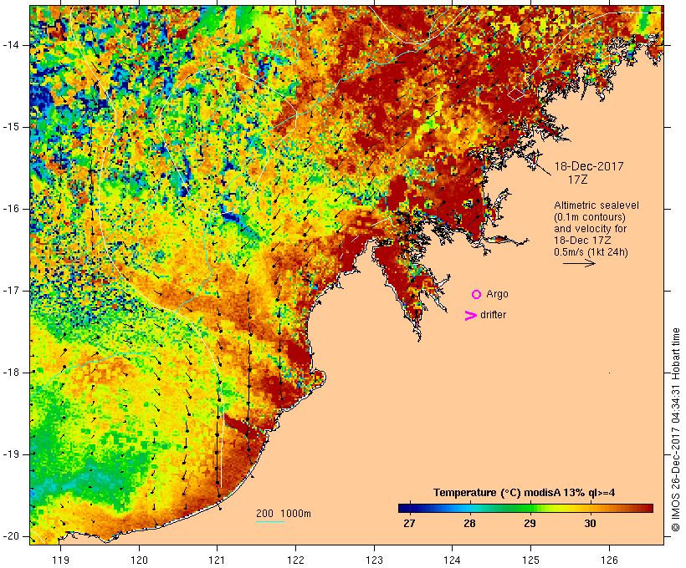
Task: Click 'Altimetric sealevel' description text
Action: pos(596,205)
